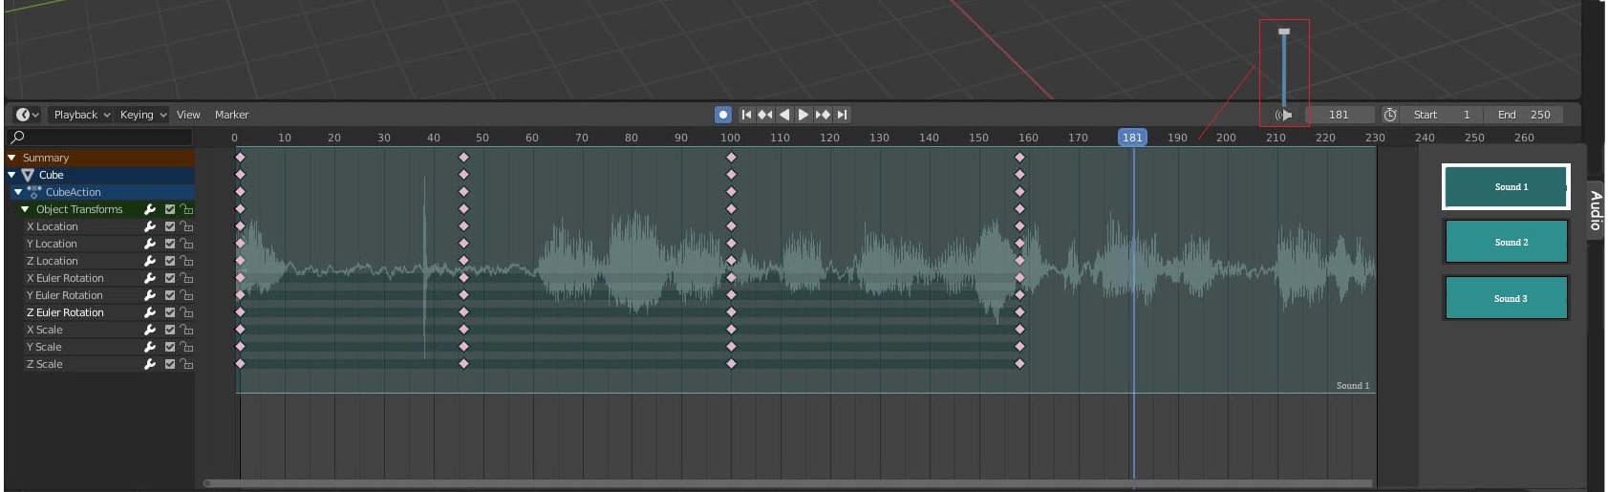Viewport: 1608px width, 492px height.
Task: Collapse the Object Transforms group
Action: (25, 209)
